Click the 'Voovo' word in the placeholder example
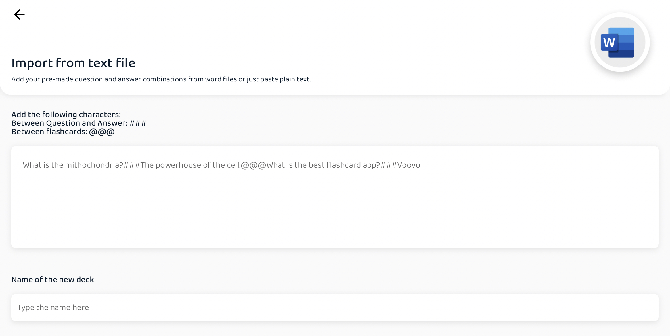670x336 pixels. [409, 165]
